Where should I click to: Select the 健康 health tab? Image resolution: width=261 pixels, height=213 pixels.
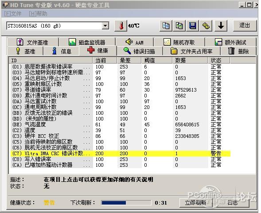pyautogui.click(x=97, y=50)
